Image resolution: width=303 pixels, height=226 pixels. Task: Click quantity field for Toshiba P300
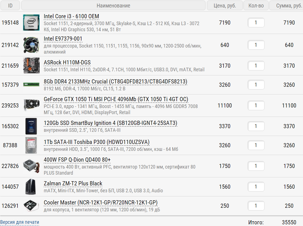coord(256,145)
